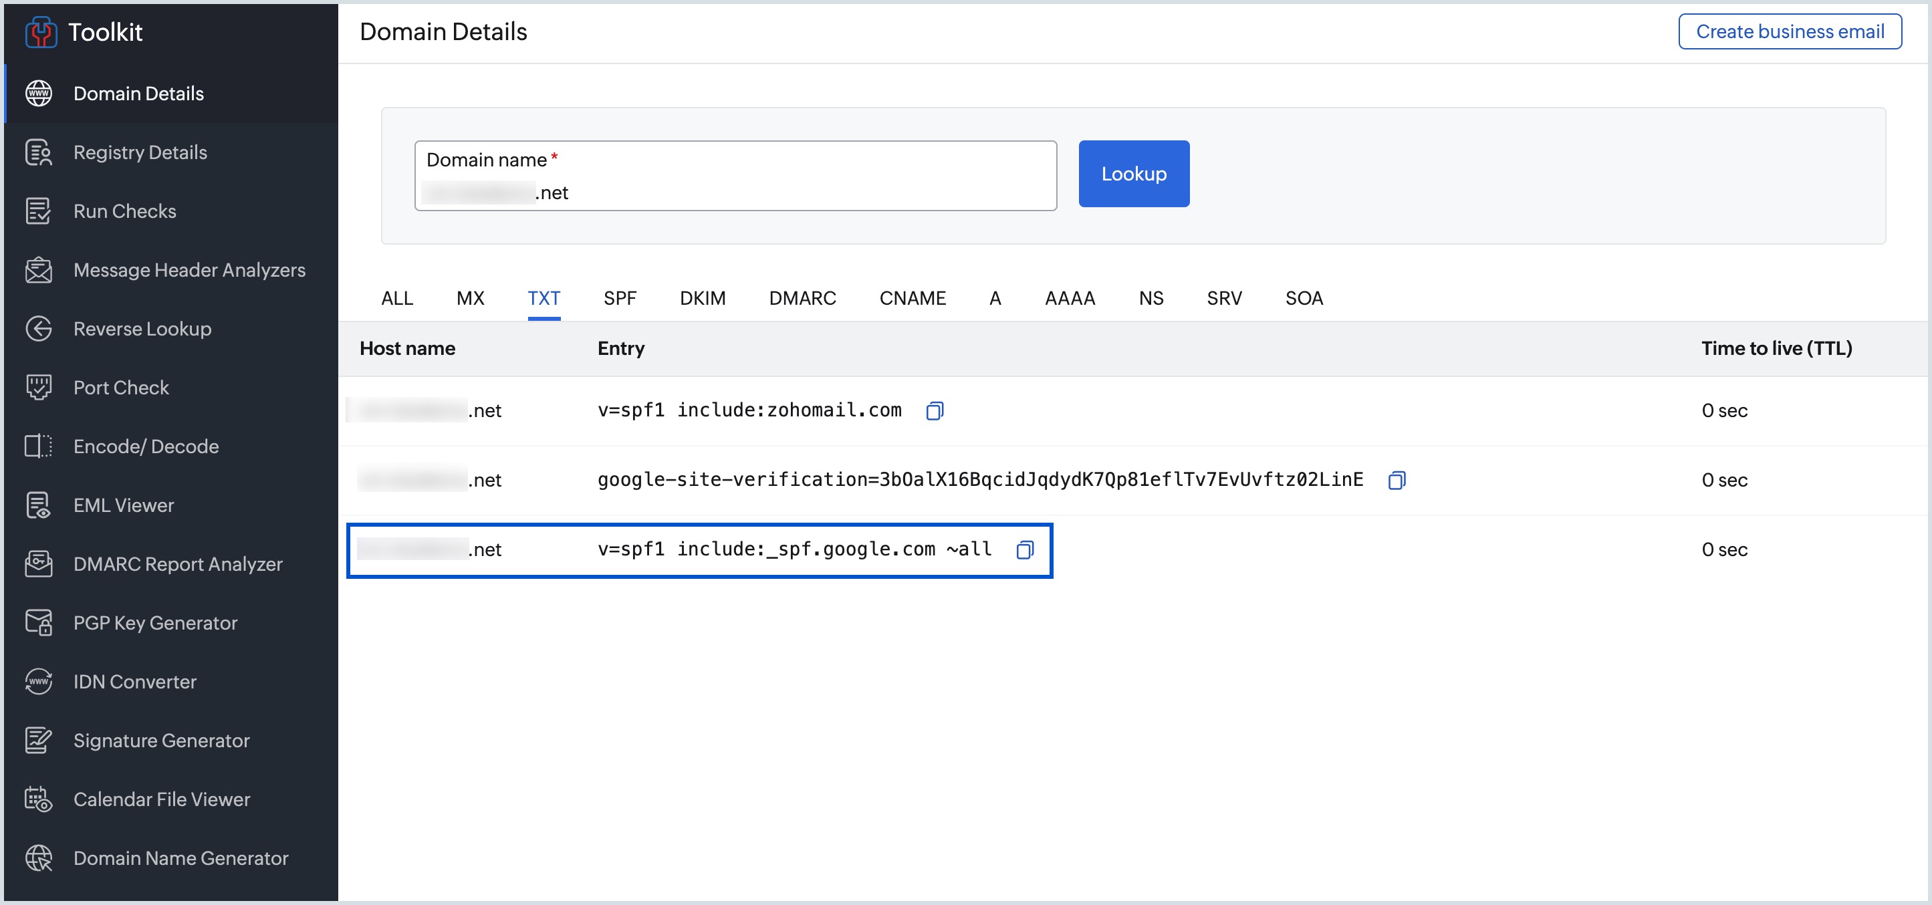This screenshot has height=905, width=1932.
Task: Open Message Header Analyzers
Action: click(x=189, y=270)
